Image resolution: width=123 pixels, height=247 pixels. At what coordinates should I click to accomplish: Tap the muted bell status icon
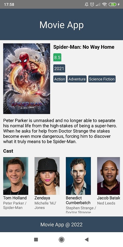pos(87,4)
